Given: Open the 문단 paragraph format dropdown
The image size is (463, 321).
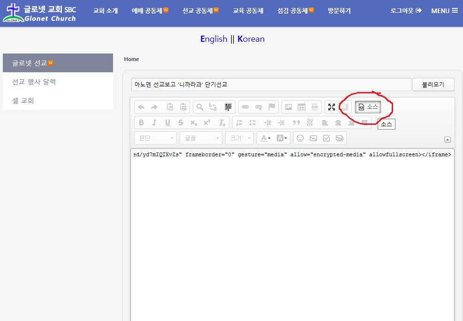Looking at the screenshot, I should click(155, 138).
